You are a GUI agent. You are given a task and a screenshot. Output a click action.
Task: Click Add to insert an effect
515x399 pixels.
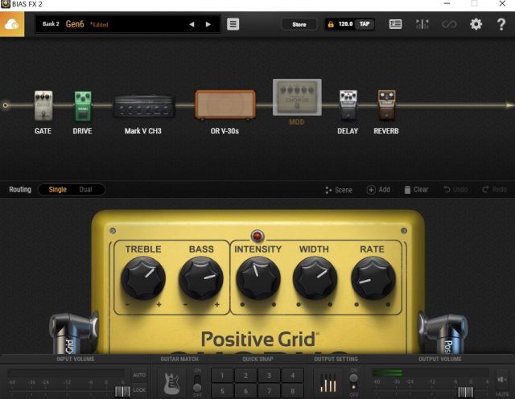pos(378,190)
